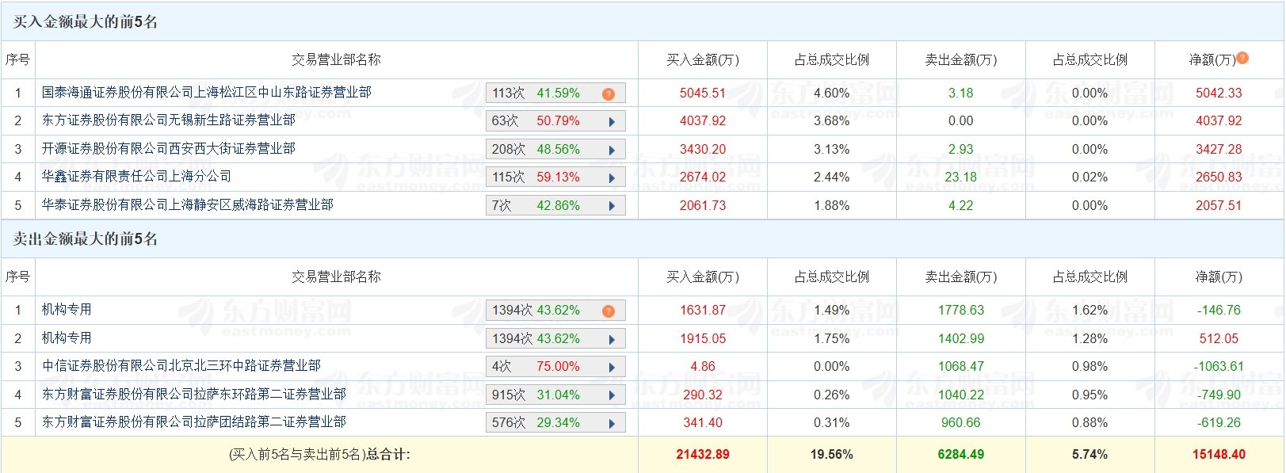
Task: Click sell amount 23.18
Action: point(961,177)
